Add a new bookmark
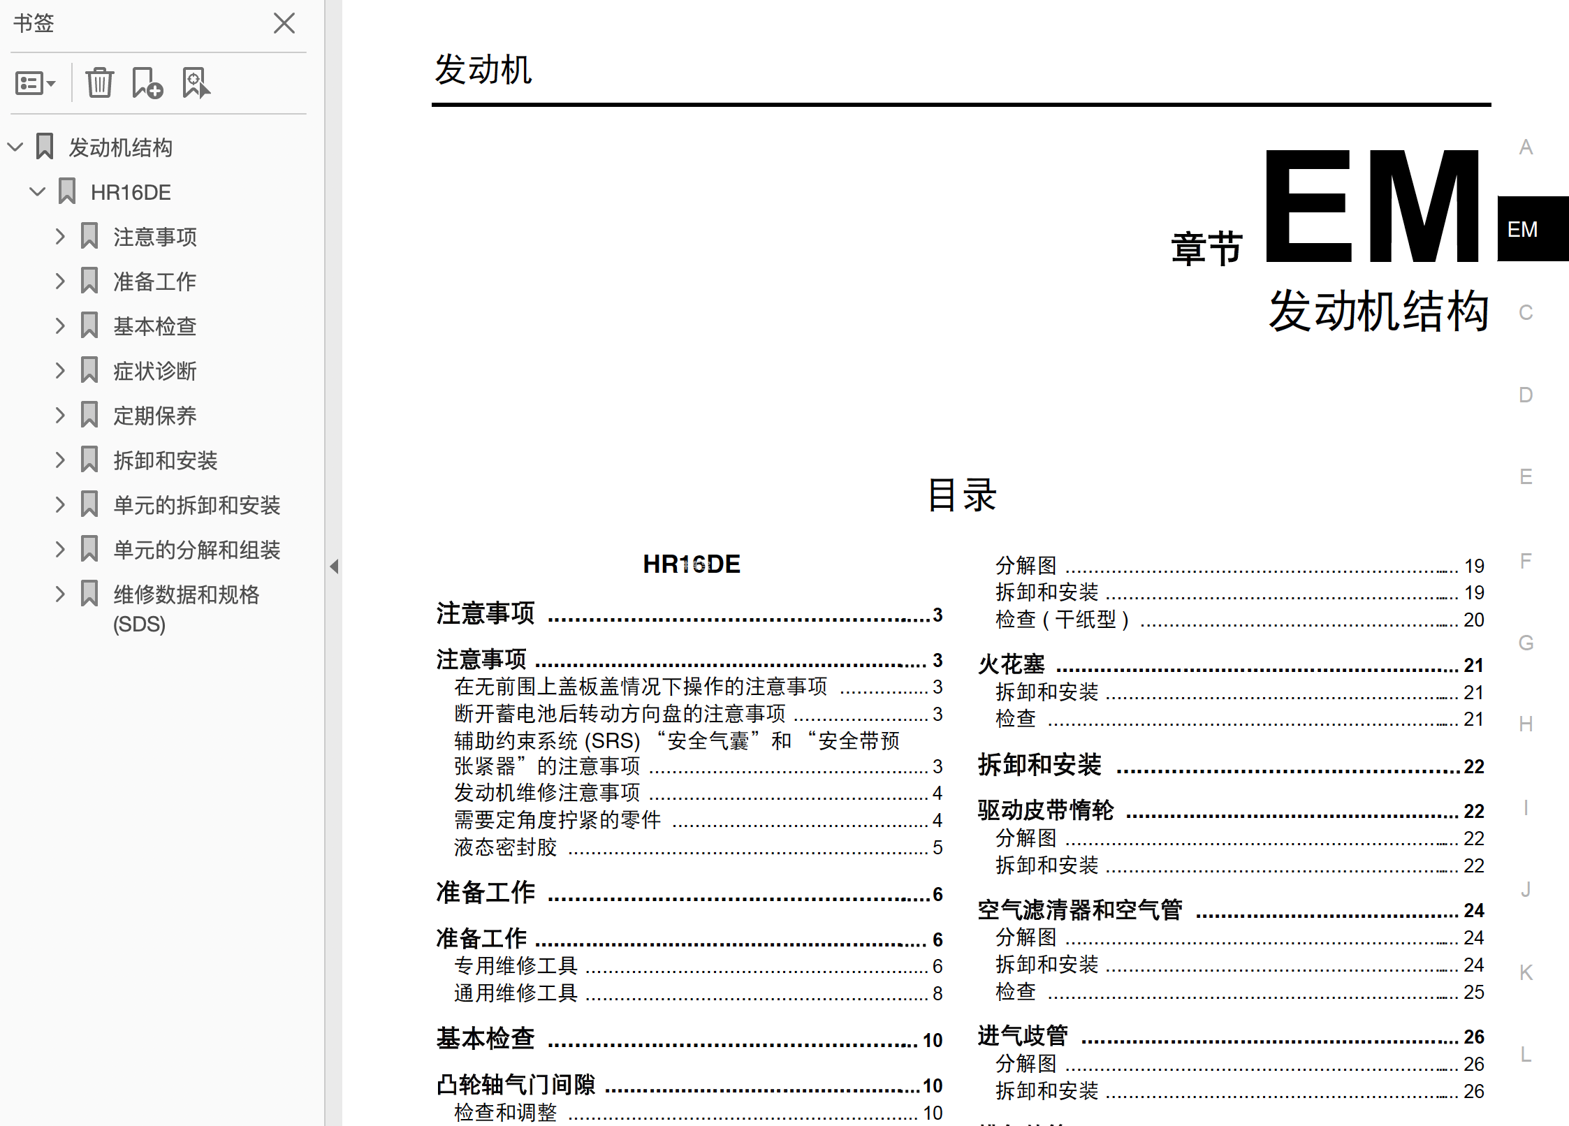The width and height of the screenshot is (1569, 1126). [x=147, y=83]
